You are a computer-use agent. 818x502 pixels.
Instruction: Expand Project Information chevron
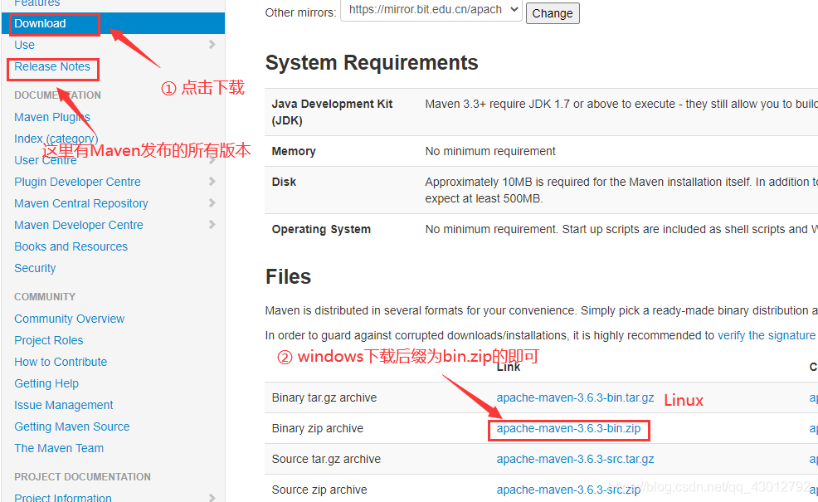pyautogui.click(x=212, y=497)
